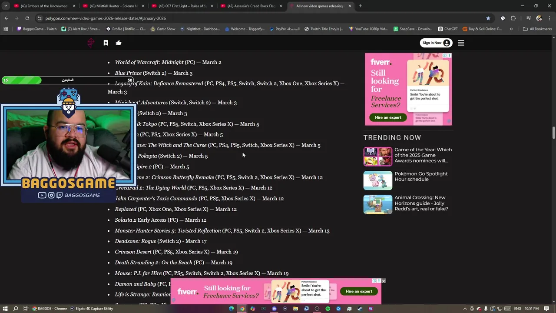Viewport: 556px width, 313px height.
Task: Switch to 007 First Light tab
Action: pyautogui.click(x=182, y=6)
